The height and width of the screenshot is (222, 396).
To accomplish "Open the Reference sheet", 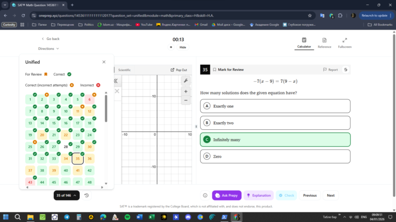I will 324,43.
